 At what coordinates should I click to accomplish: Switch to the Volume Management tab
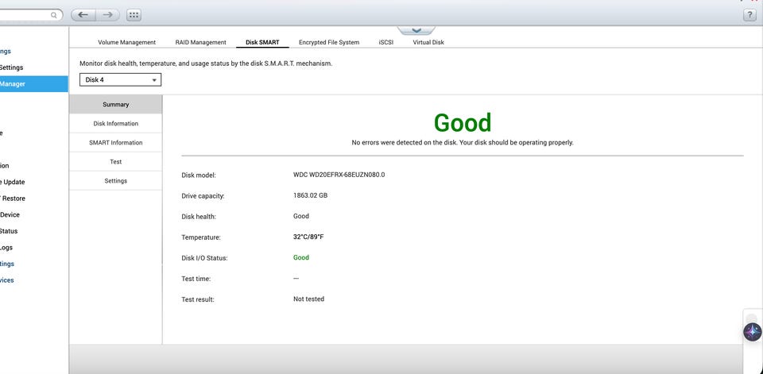[x=127, y=42]
